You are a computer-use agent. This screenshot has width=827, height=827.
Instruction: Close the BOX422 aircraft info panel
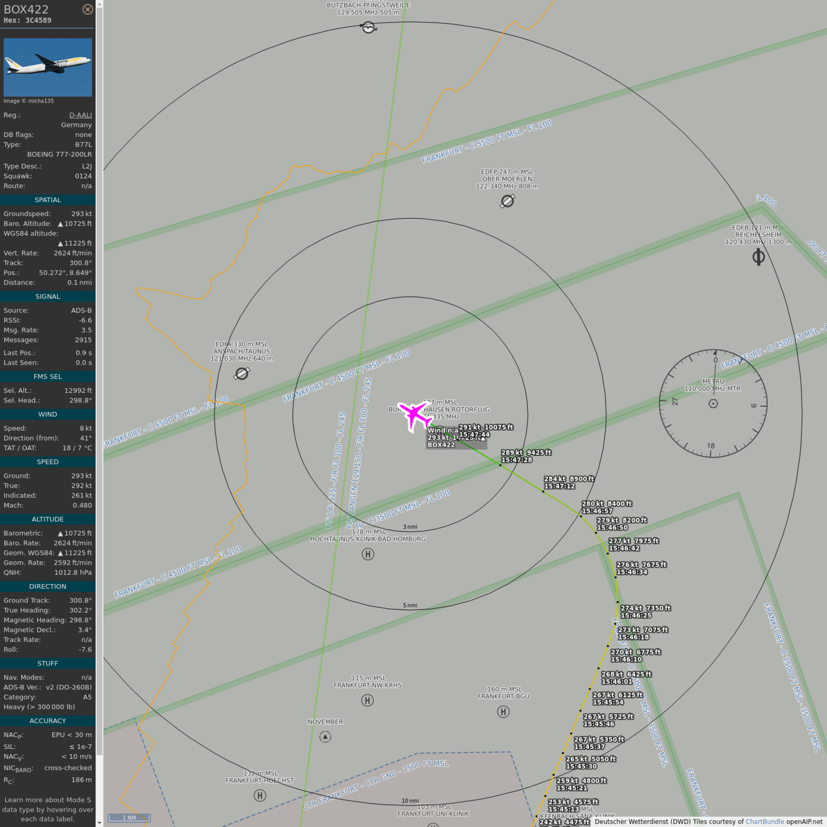87,9
